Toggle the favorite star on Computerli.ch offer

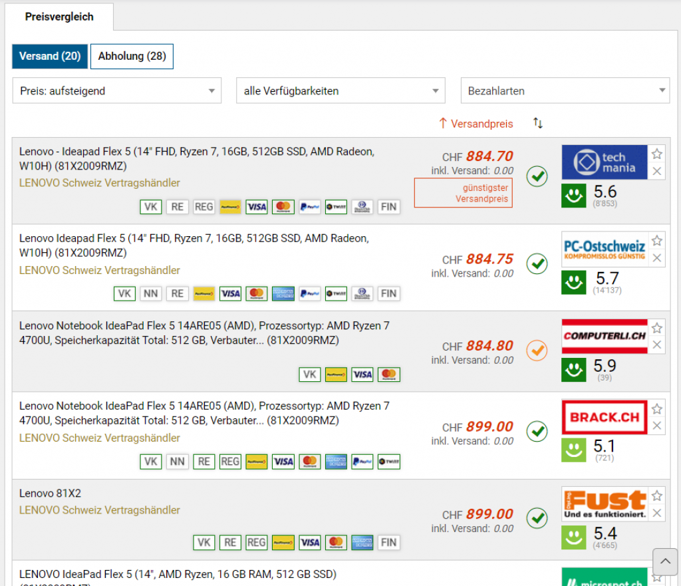(657, 328)
